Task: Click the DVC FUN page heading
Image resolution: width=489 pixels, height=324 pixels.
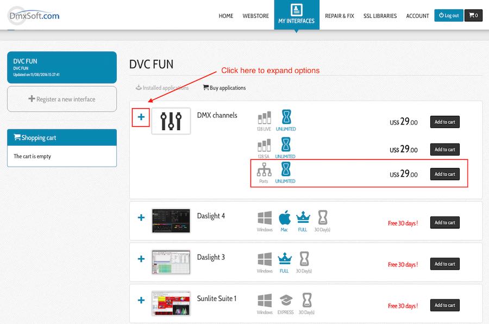Action: click(x=151, y=64)
